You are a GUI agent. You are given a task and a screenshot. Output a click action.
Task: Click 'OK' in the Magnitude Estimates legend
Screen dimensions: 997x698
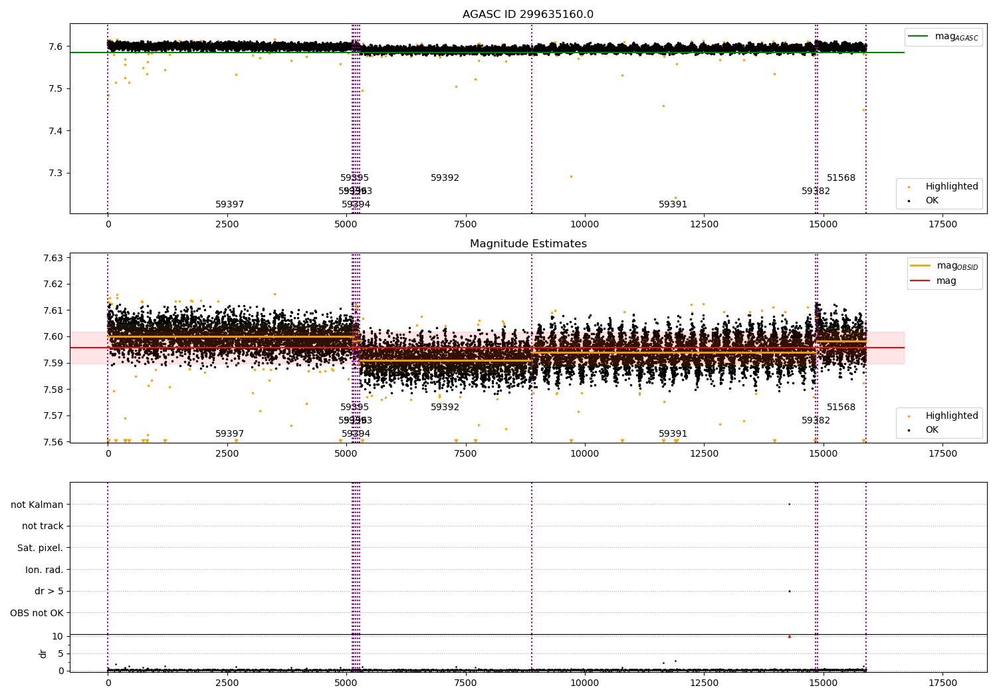pyautogui.click(x=932, y=430)
